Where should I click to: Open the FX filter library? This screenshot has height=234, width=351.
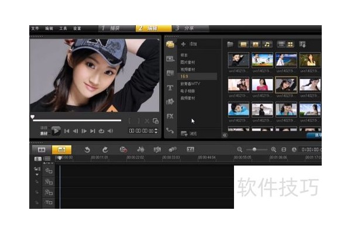coord(170,116)
